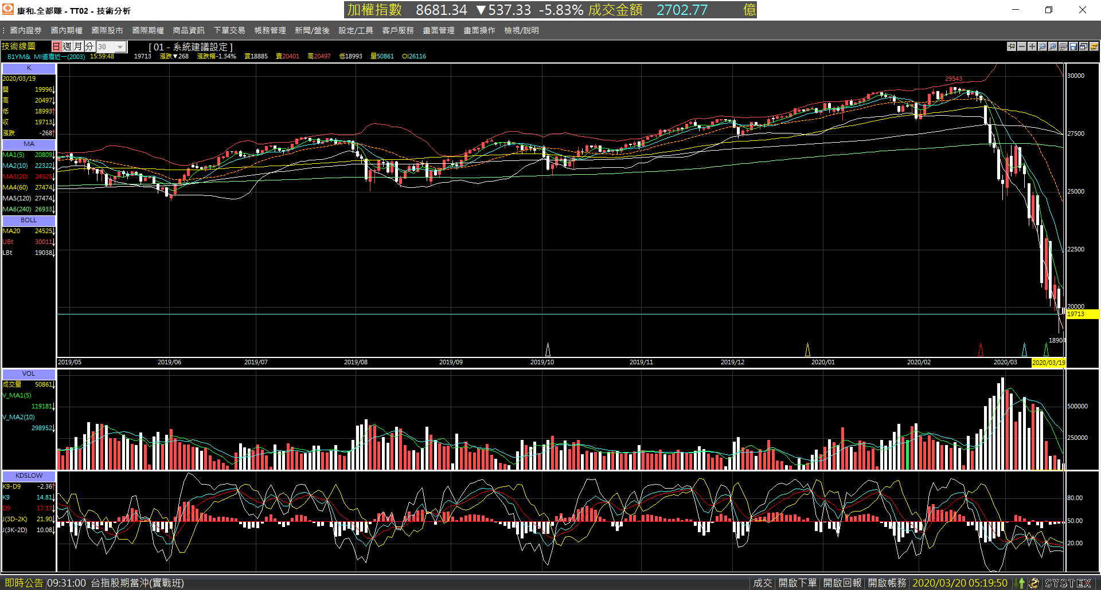Click the app logo in title bar
The height and width of the screenshot is (590, 1101).
pos(8,10)
